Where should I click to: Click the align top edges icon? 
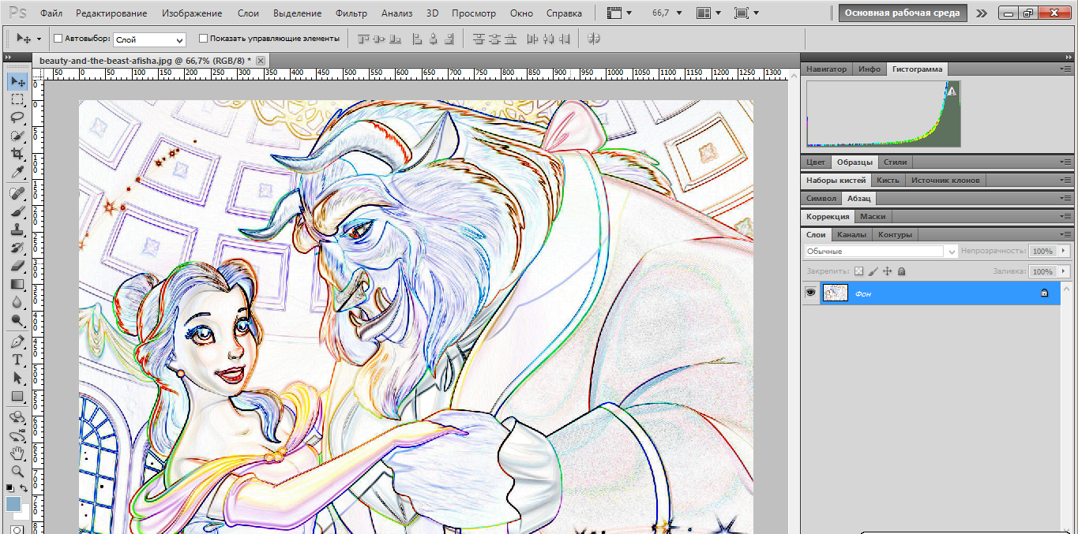point(364,39)
